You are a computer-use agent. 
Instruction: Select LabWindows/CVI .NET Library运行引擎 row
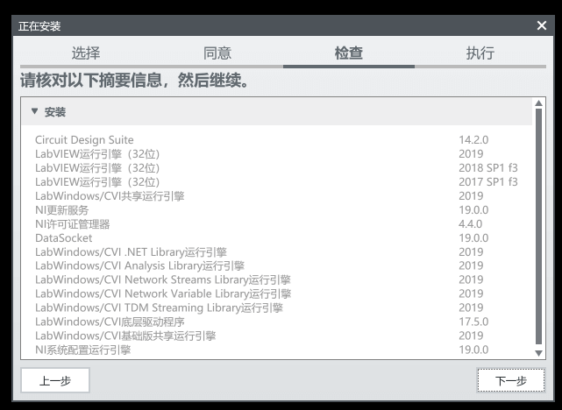pos(276,251)
